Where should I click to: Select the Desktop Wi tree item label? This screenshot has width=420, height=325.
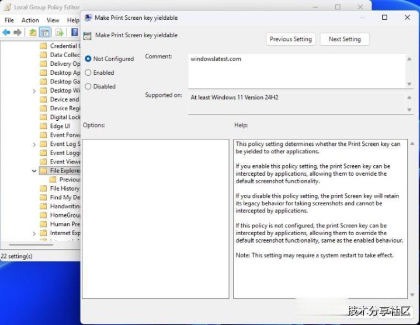pyautogui.click(x=65, y=90)
